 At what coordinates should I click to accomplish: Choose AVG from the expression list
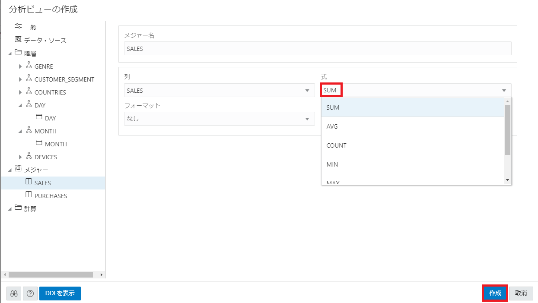pyautogui.click(x=332, y=126)
